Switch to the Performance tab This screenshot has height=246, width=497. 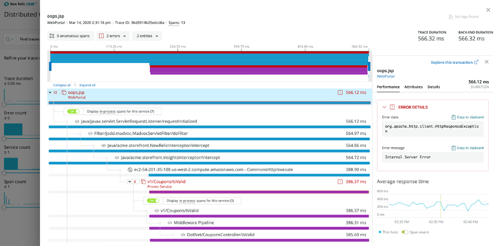pos(388,87)
